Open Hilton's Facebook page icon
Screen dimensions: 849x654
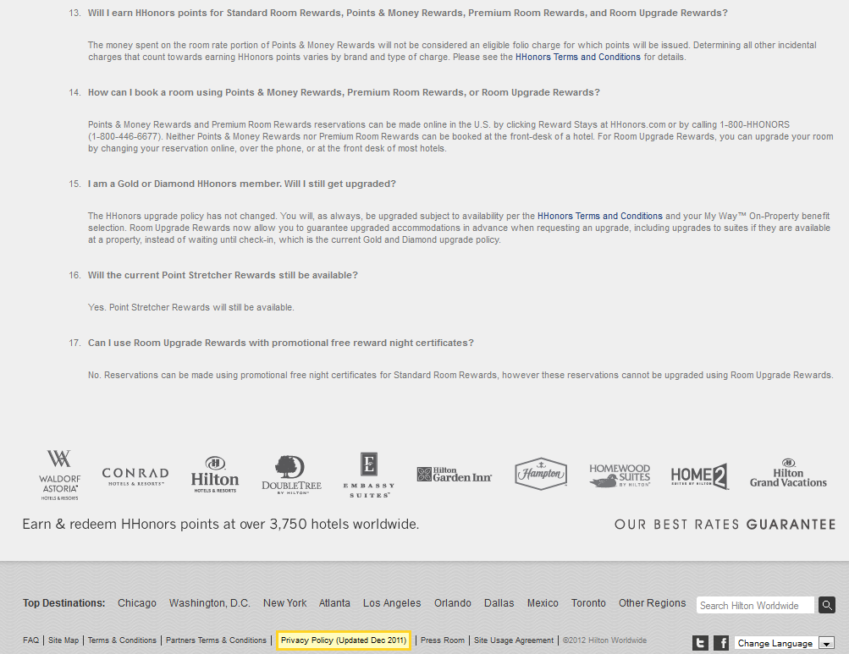pos(721,643)
